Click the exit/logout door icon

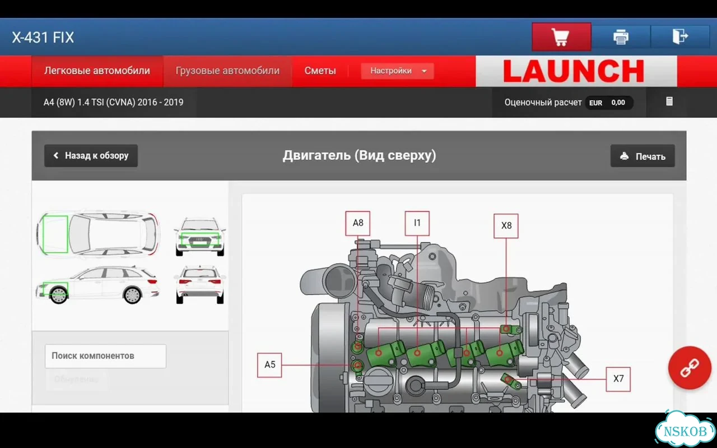(x=680, y=37)
